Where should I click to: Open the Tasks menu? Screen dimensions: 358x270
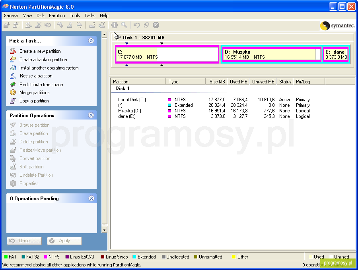click(90, 15)
